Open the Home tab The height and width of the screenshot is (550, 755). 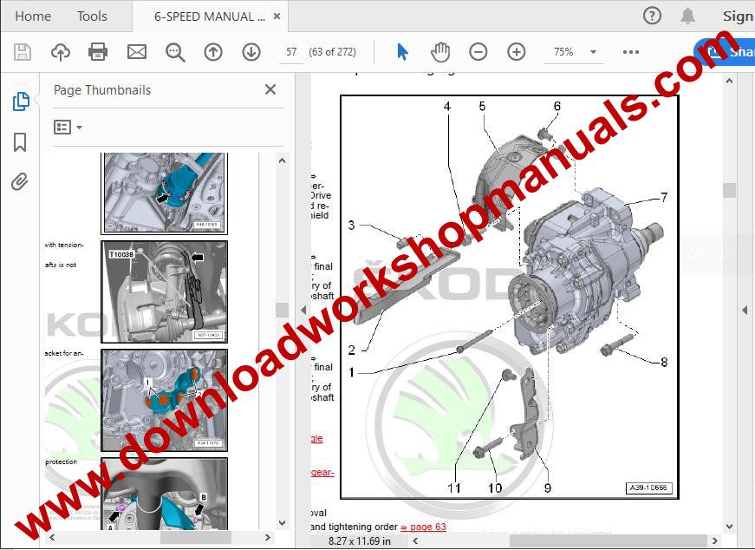coord(33,16)
